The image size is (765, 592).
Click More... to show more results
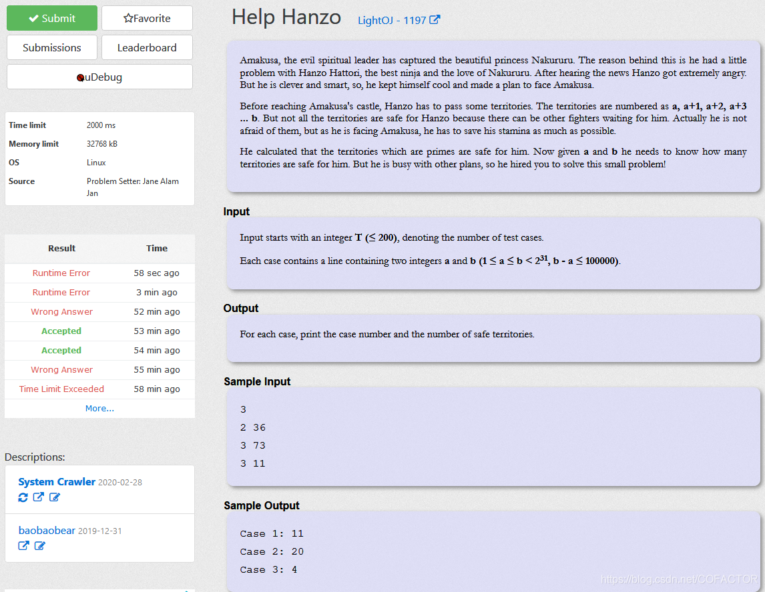pos(99,408)
